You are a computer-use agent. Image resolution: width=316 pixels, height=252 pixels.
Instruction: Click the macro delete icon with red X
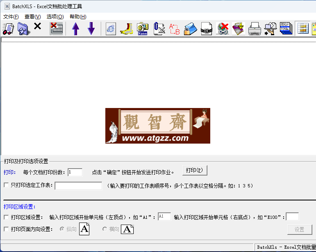[x=223, y=29]
